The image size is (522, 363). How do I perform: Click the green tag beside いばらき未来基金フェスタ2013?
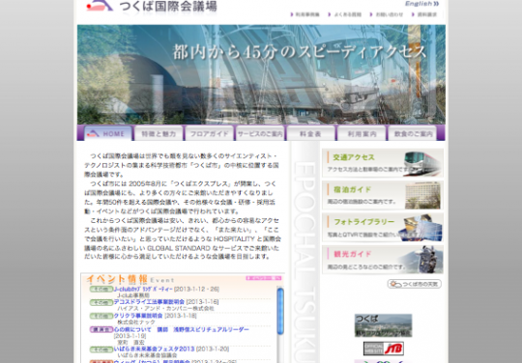101,349
